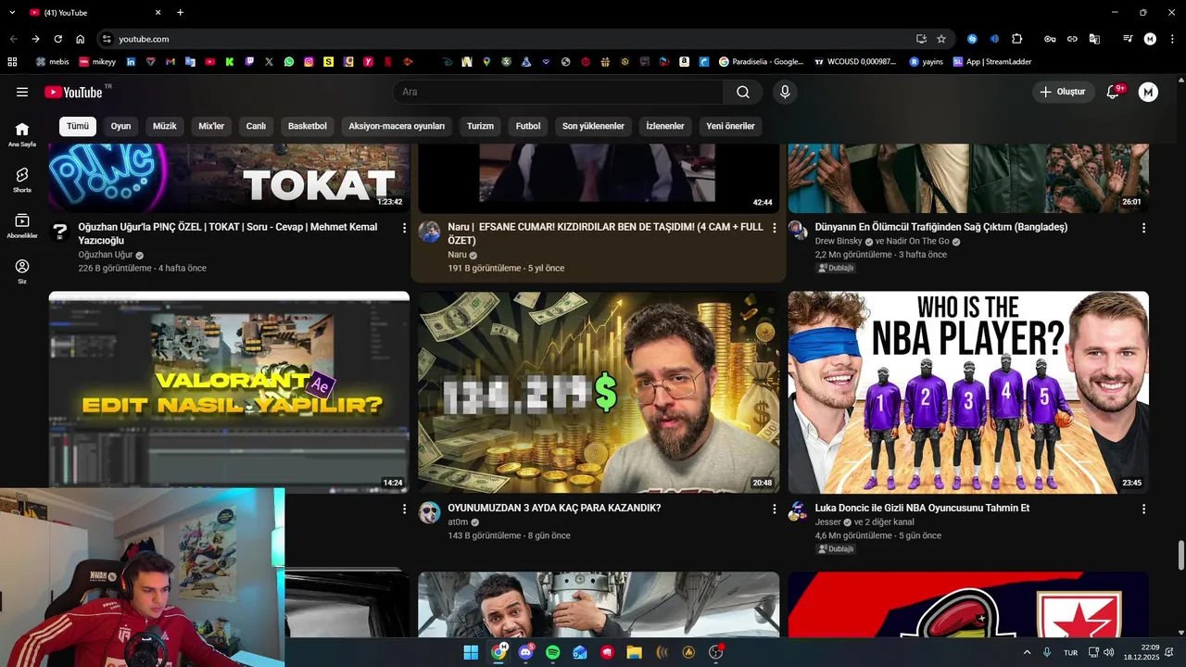Screen dimensions: 1186x667
Task: Open the YouTube guide hamburger menu
Action: point(22,92)
